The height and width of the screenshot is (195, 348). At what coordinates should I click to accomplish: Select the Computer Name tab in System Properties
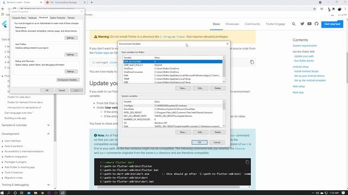coord(19,18)
